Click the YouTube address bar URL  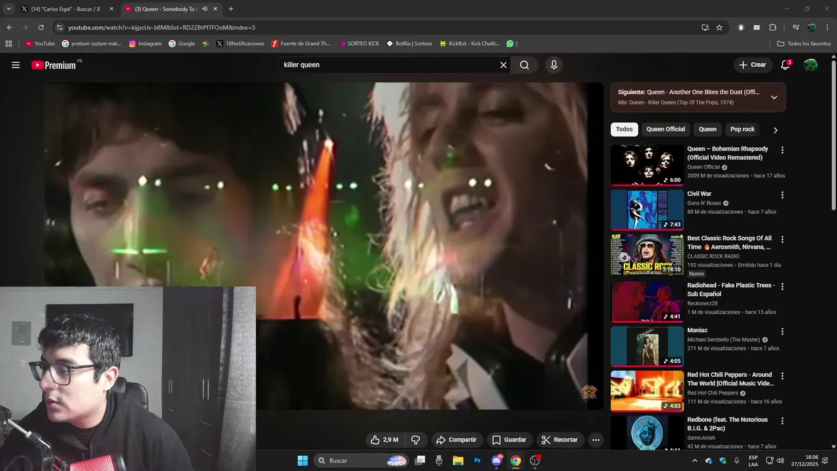click(162, 27)
